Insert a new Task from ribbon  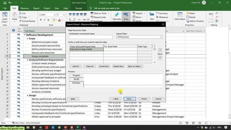pyautogui.click(x=152, y=16)
